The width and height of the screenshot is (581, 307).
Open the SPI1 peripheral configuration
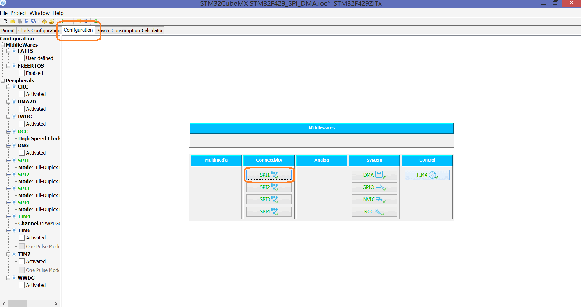click(x=268, y=175)
